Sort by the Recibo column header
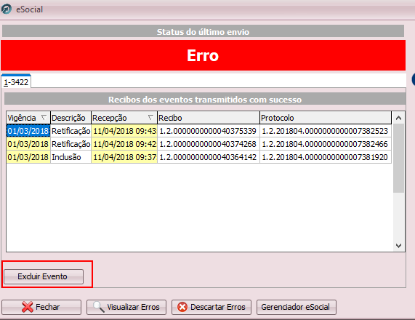 click(209, 118)
